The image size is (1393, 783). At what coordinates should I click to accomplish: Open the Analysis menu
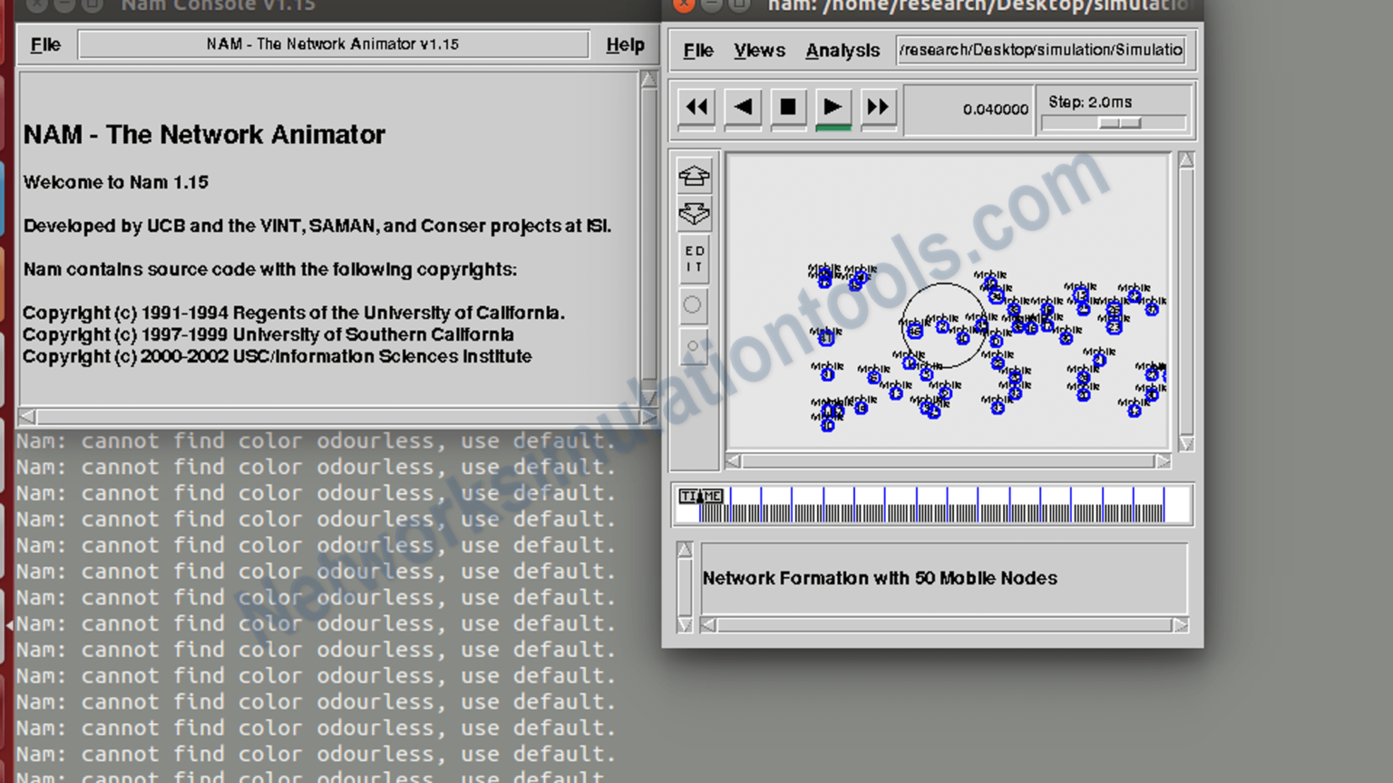[843, 51]
